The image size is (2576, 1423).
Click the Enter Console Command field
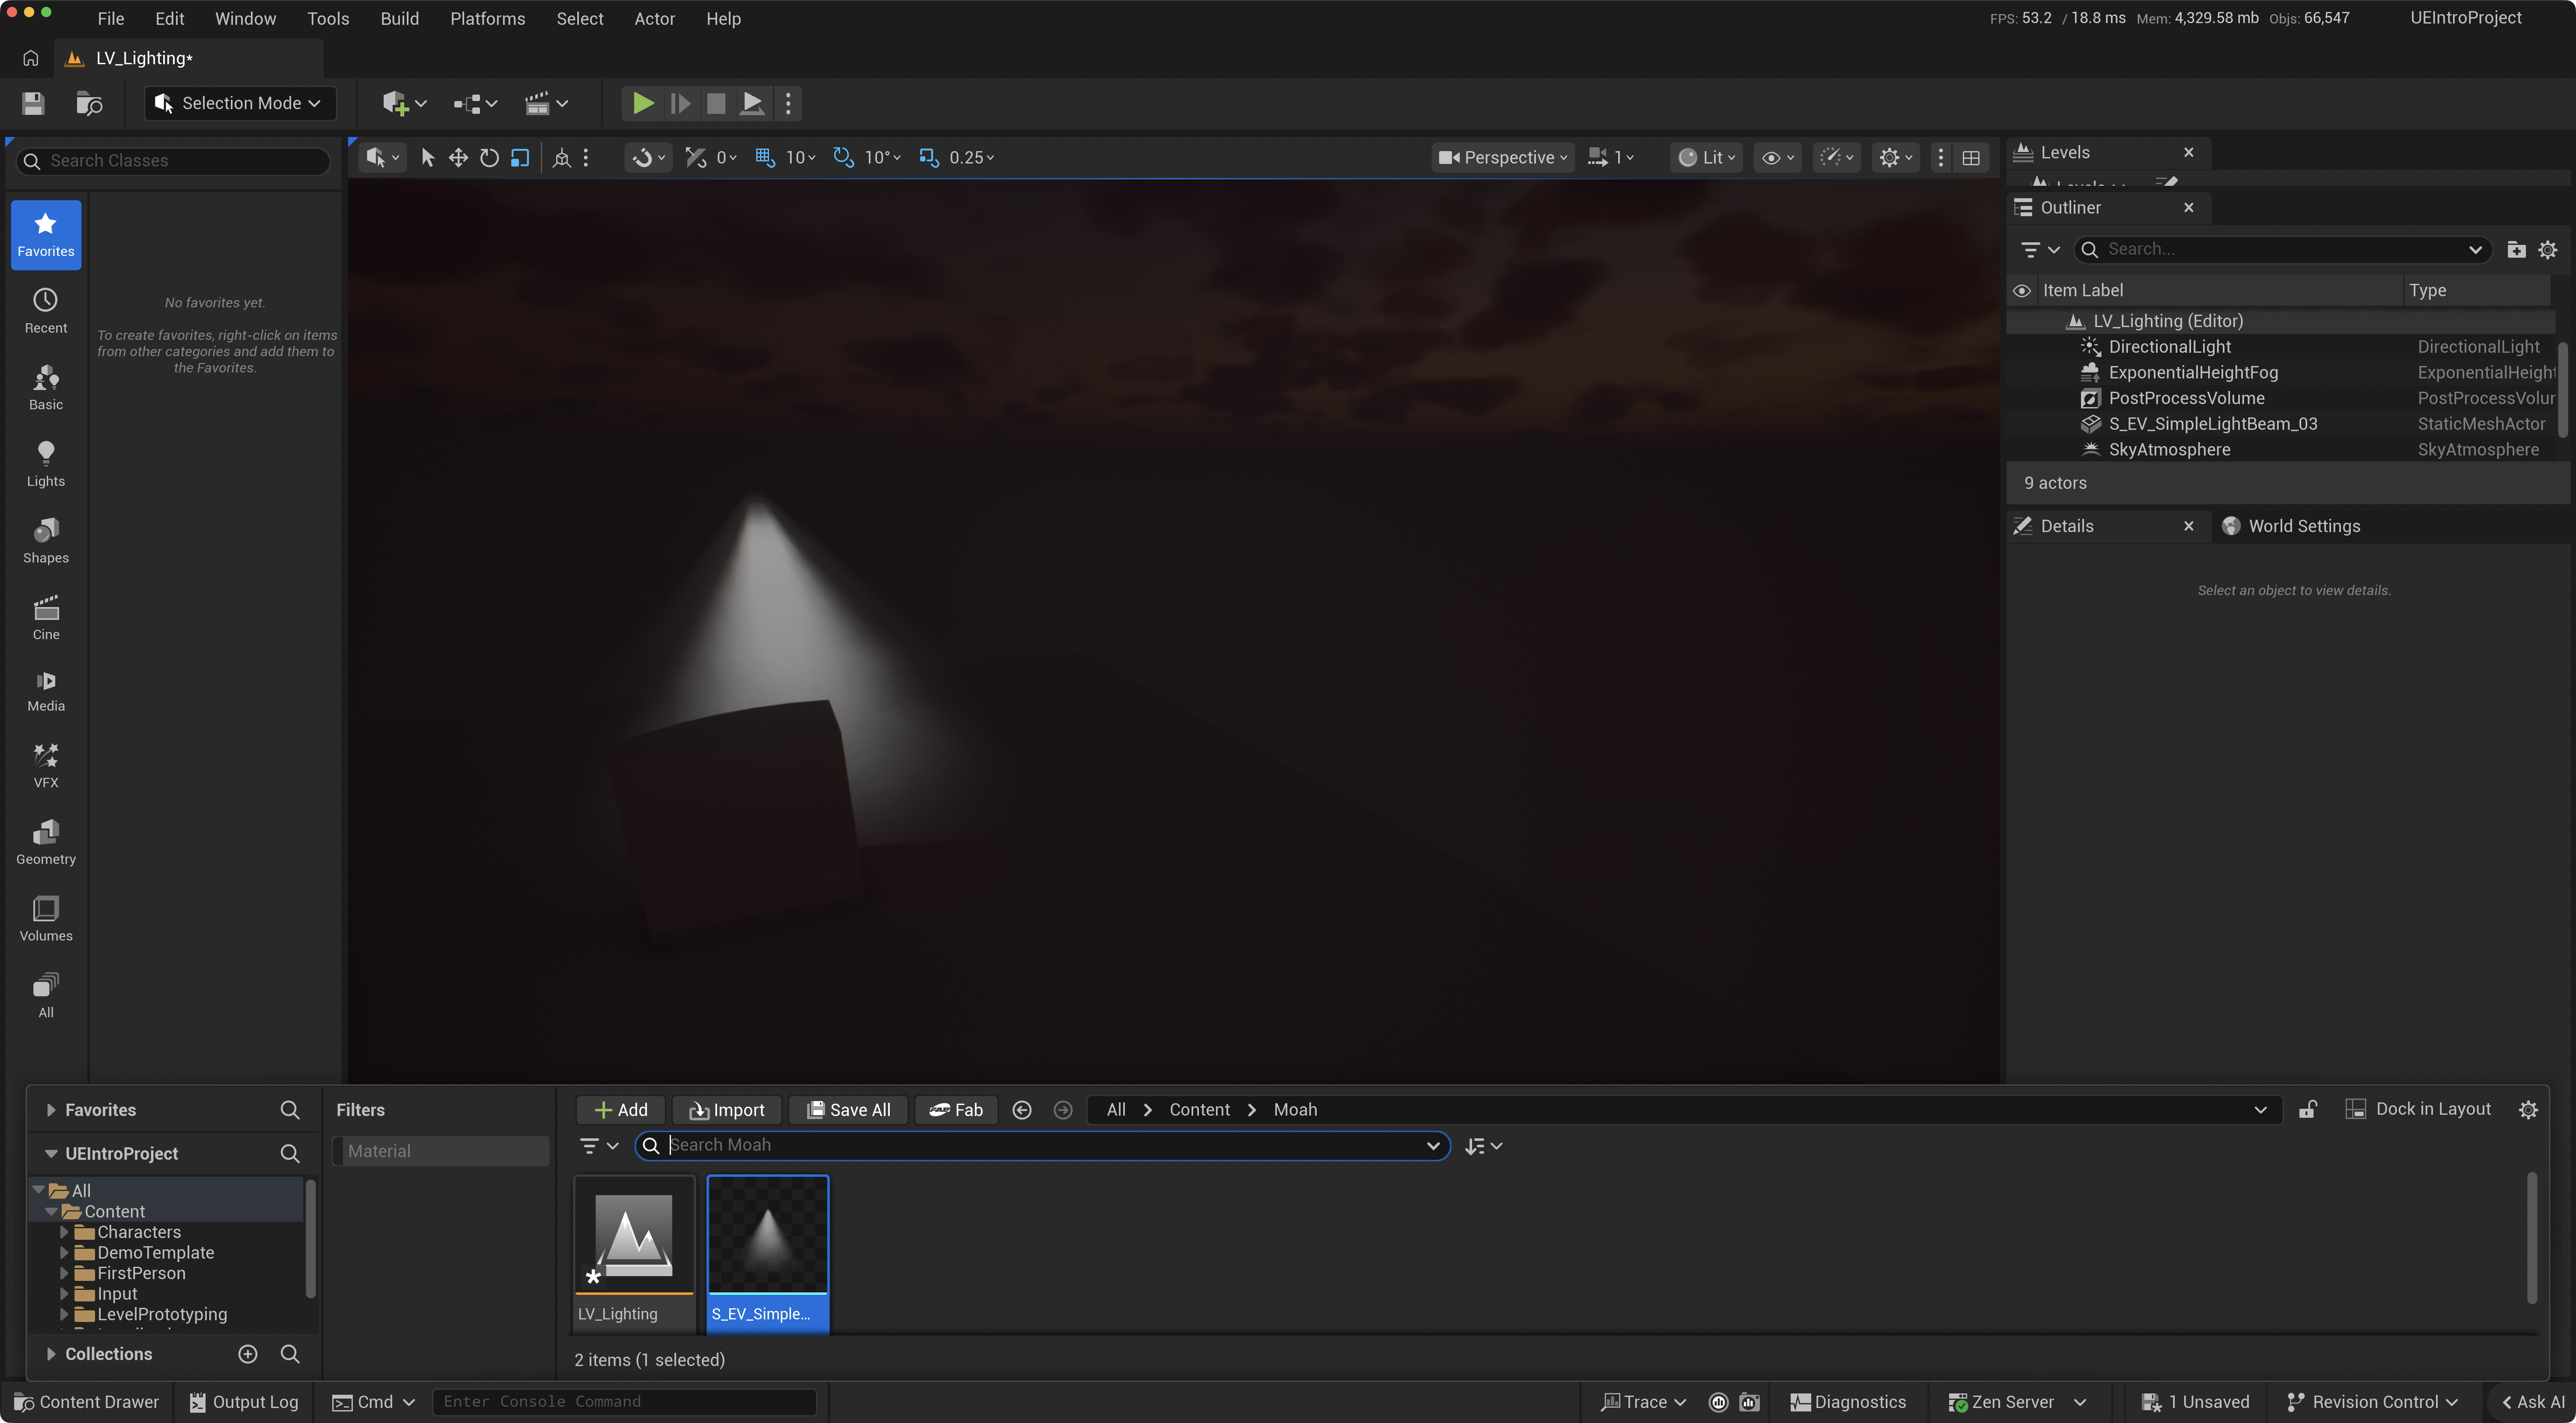(x=625, y=1402)
